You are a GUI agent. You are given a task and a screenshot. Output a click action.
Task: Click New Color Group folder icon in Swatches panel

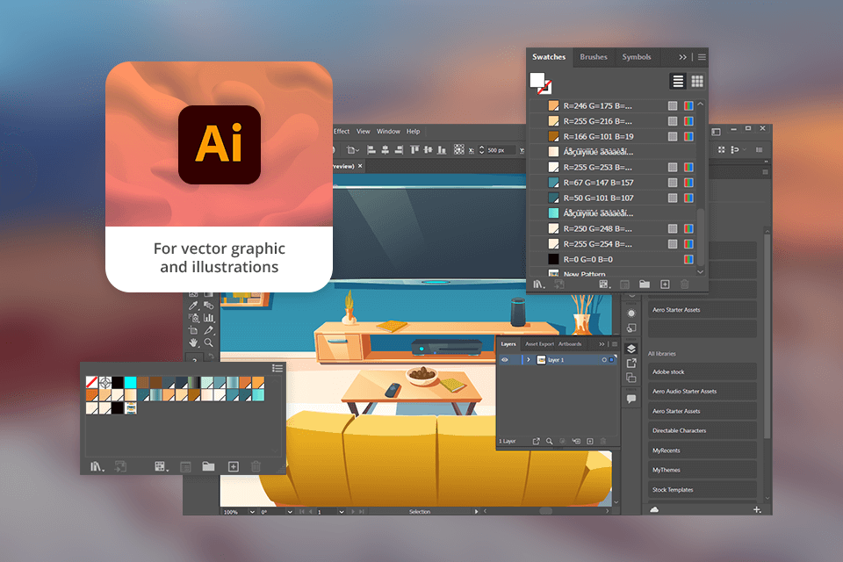click(645, 284)
